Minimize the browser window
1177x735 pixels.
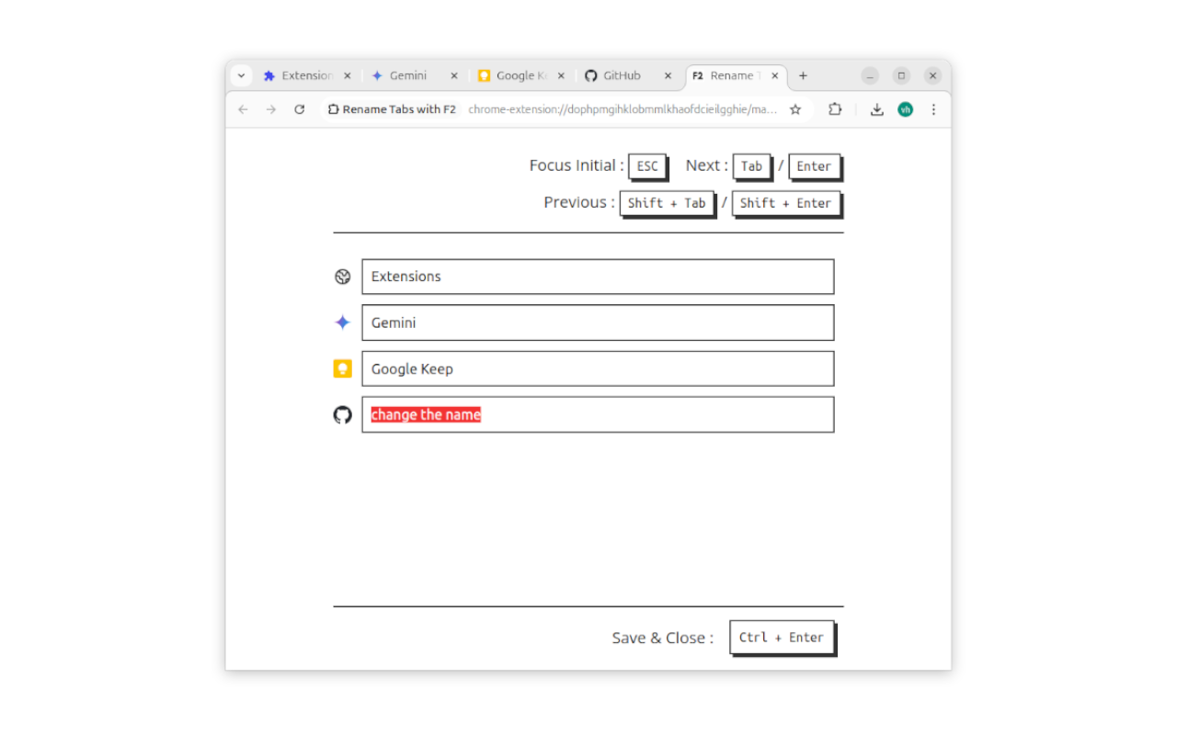[870, 75]
